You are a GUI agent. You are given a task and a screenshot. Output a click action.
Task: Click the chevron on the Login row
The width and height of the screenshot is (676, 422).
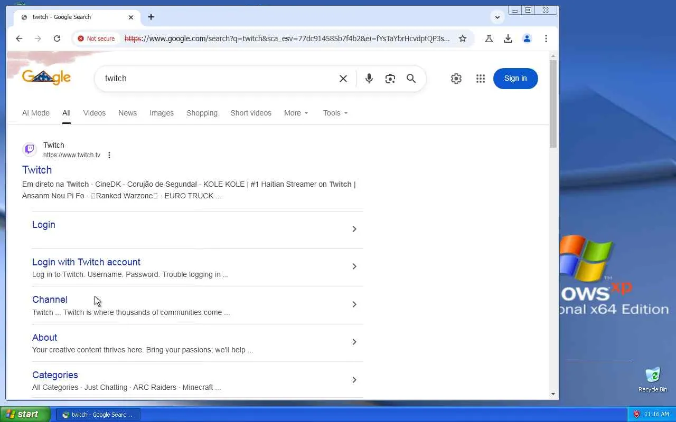point(354,229)
